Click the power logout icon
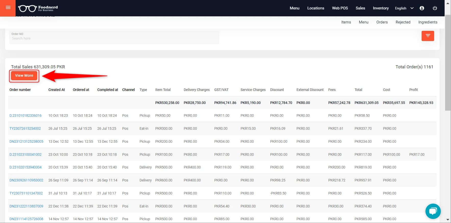 pos(435,8)
